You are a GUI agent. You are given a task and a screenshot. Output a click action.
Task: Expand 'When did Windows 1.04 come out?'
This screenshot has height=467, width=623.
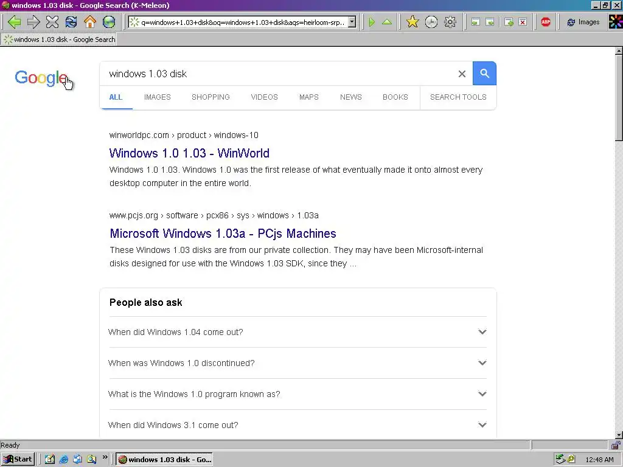[297, 332]
